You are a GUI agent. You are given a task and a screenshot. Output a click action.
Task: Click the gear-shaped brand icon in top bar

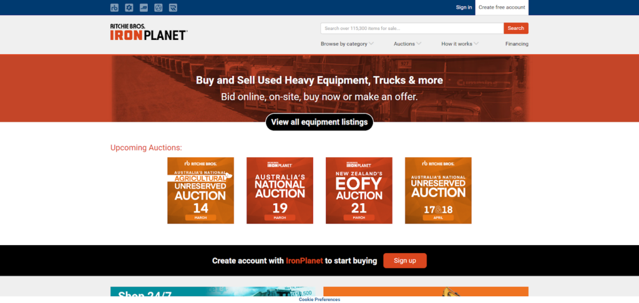pyautogui.click(x=129, y=7)
